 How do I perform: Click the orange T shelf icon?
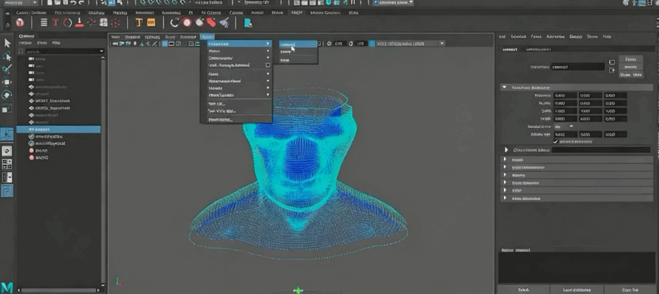(x=139, y=23)
